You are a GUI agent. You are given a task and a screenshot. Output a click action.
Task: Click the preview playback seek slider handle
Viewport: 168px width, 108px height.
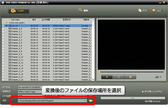pyautogui.click(x=99, y=72)
